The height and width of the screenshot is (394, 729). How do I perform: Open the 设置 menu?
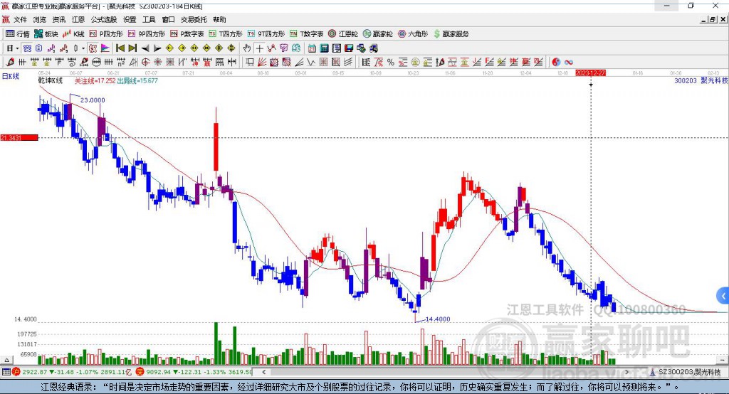[x=130, y=19]
